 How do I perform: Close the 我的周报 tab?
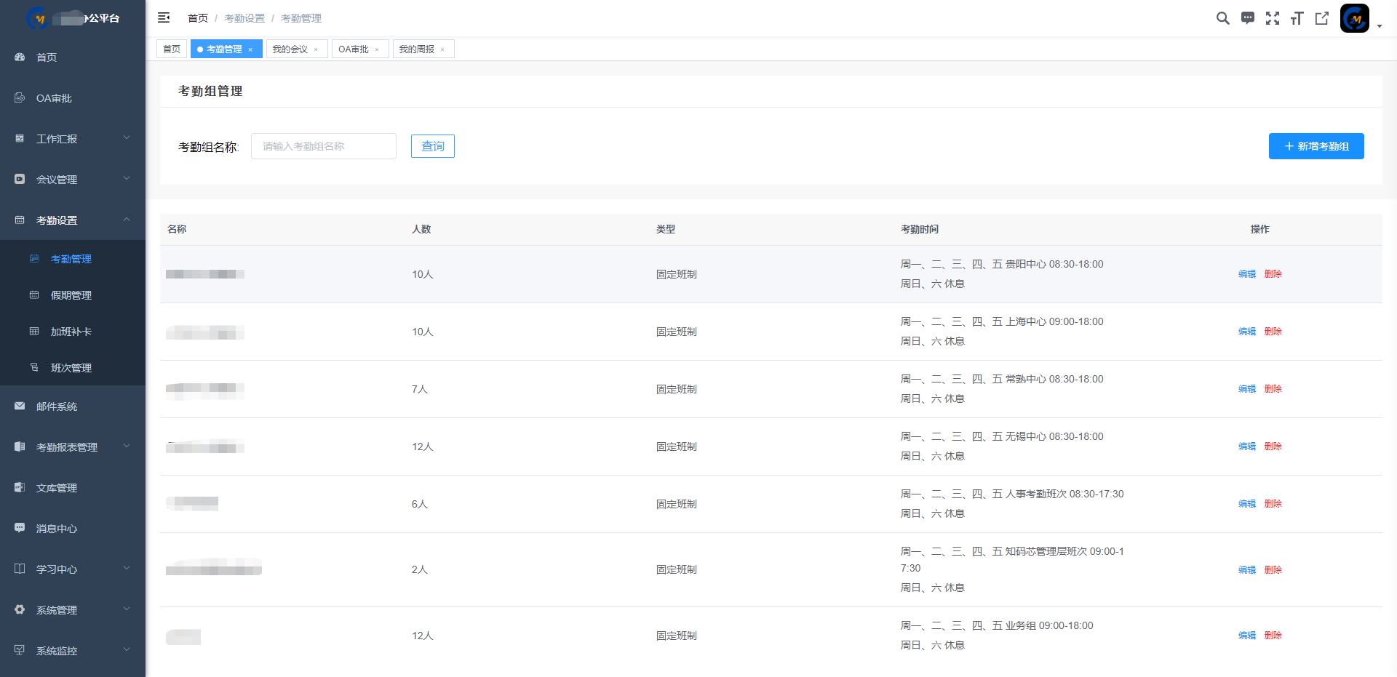pyautogui.click(x=442, y=49)
